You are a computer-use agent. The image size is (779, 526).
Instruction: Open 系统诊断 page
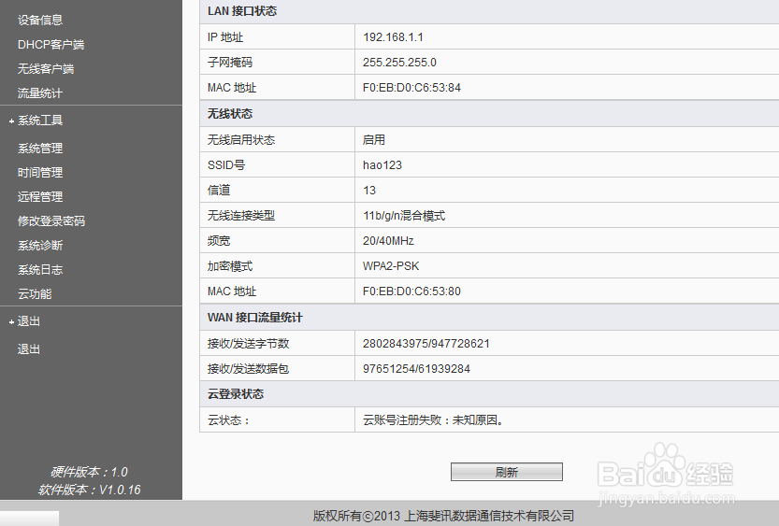tap(40, 246)
